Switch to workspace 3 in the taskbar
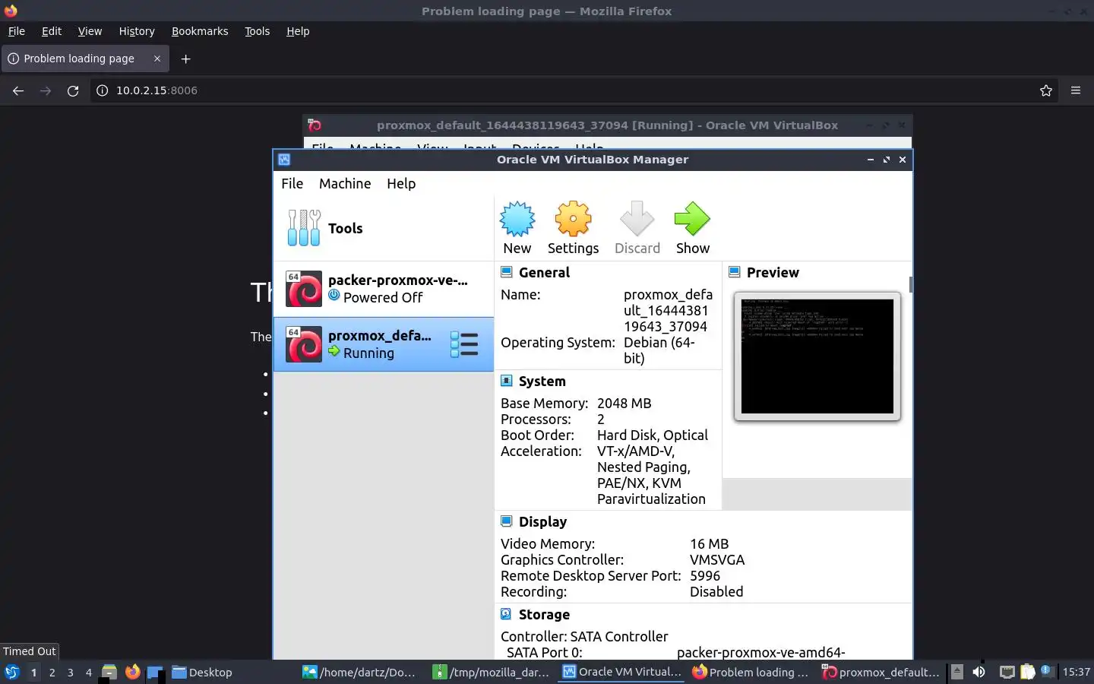Viewport: 1094px width, 684px height. pyautogui.click(x=70, y=672)
